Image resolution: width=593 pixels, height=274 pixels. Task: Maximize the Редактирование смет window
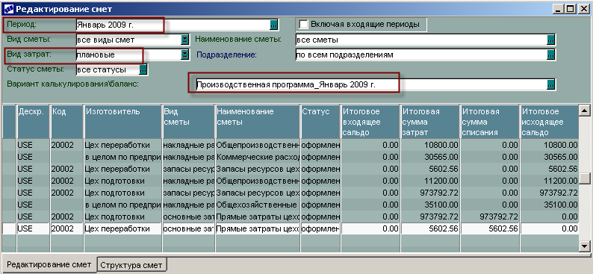[571, 9]
